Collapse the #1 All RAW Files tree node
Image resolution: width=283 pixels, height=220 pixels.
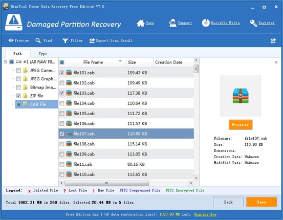click(5, 62)
